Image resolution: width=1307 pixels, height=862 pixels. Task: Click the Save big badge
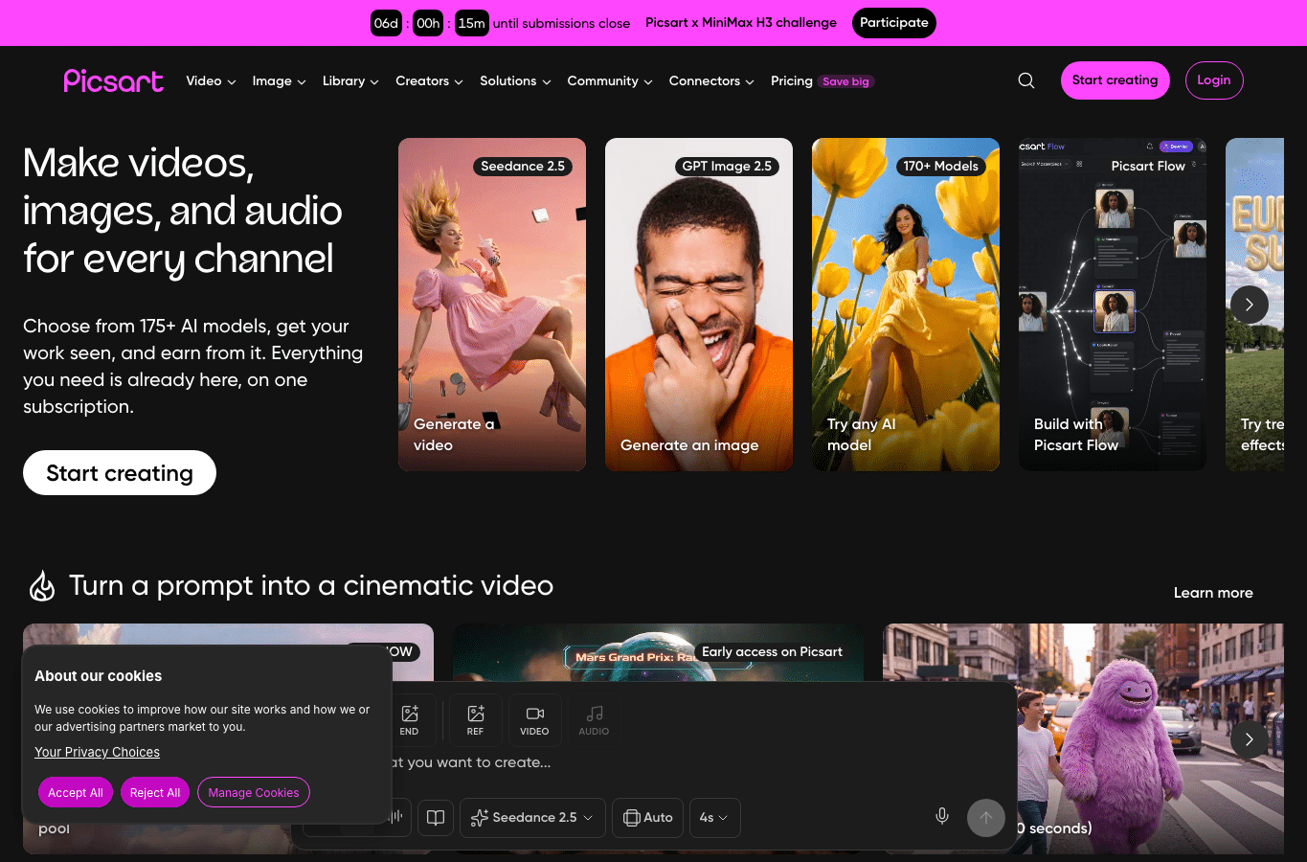click(x=846, y=81)
